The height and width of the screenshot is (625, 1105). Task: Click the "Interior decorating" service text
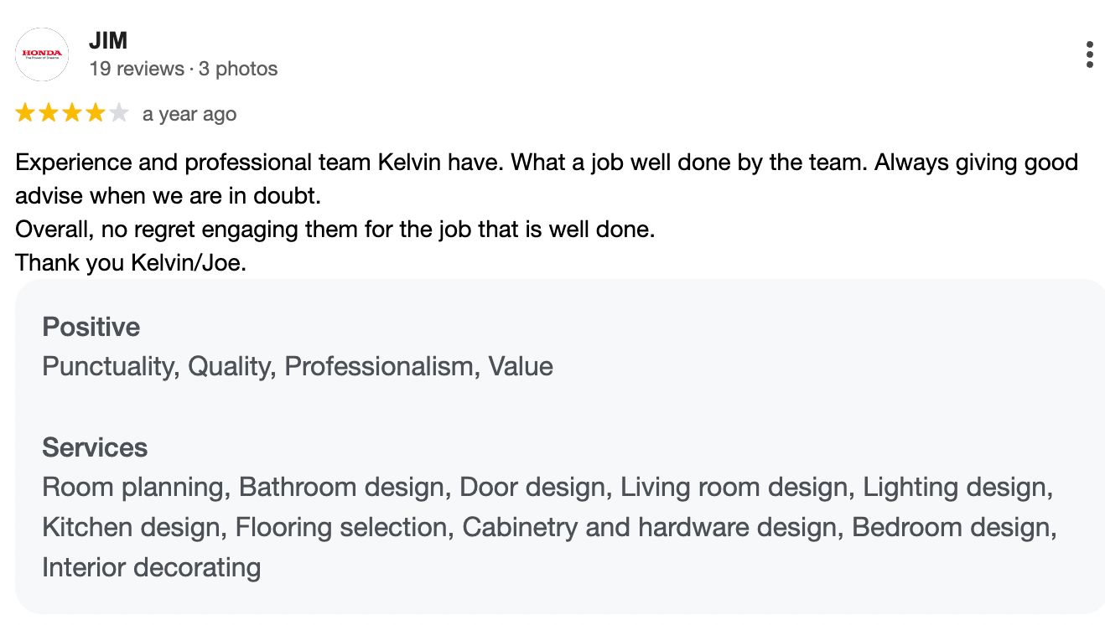[152, 568]
